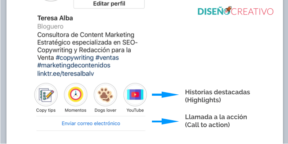Open the Momentos clock highlight
The width and height of the screenshot is (288, 144).
(76, 95)
